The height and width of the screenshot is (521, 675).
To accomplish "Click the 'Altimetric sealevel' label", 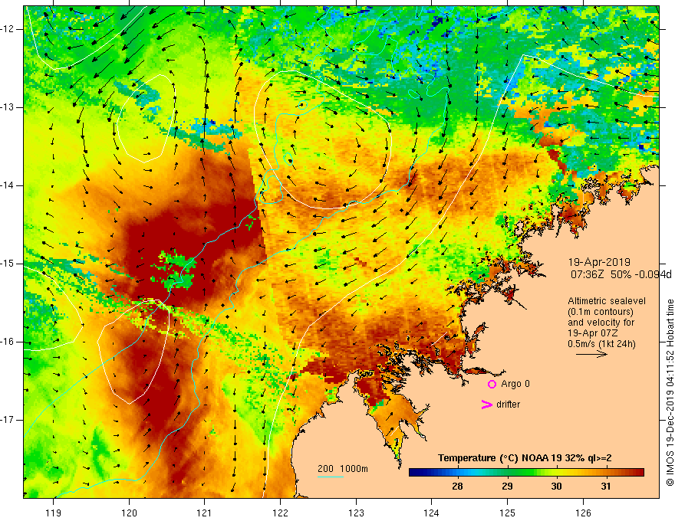I will click(607, 301).
